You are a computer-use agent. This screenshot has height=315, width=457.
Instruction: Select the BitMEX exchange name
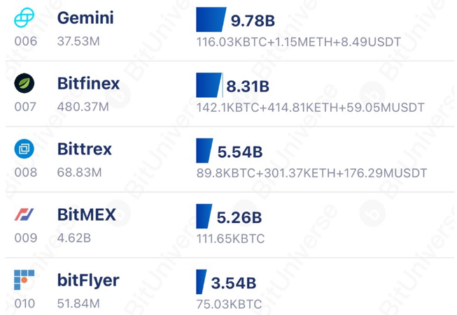pyautogui.click(x=87, y=214)
